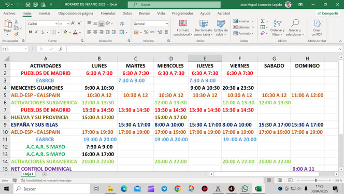The width and height of the screenshot is (344, 194).
Task: Open Formato condicional menu
Action: coord(183,27)
